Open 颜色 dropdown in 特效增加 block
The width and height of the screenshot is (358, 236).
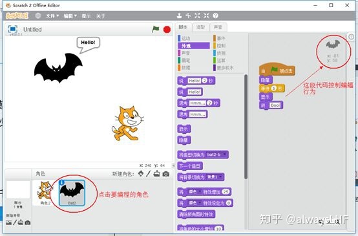[x=195, y=191]
